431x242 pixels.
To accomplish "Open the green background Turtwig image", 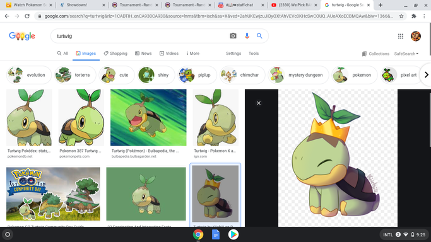I will click(146, 194).
